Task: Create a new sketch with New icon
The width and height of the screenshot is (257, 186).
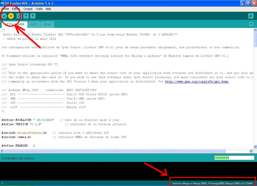Action: [19, 16]
